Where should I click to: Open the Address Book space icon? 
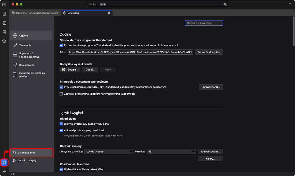point(4,14)
